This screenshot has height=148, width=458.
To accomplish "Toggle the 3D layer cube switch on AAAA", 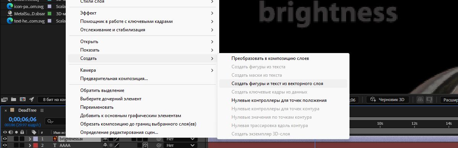I will click(145, 145).
